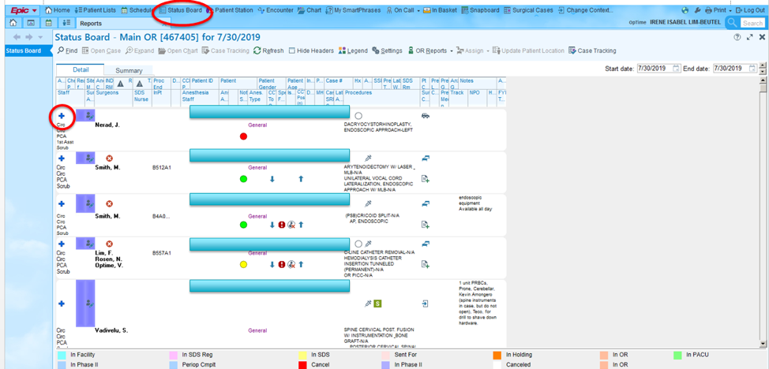Expand the Smith, M. B512A1 case plus
769x369 pixels.
[62, 158]
